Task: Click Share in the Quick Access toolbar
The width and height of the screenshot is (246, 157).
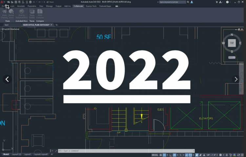Action: 50,2
